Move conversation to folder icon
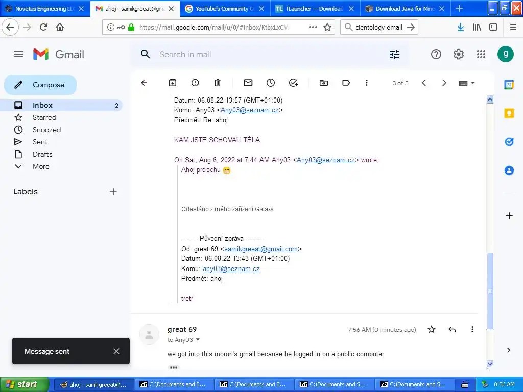The width and height of the screenshot is (523, 392). (x=323, y=83)
